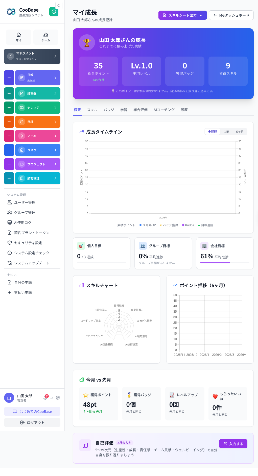Expand the プロジェクト menu item
The width and height of the screenshot is (258, 476).
point(38,164)
